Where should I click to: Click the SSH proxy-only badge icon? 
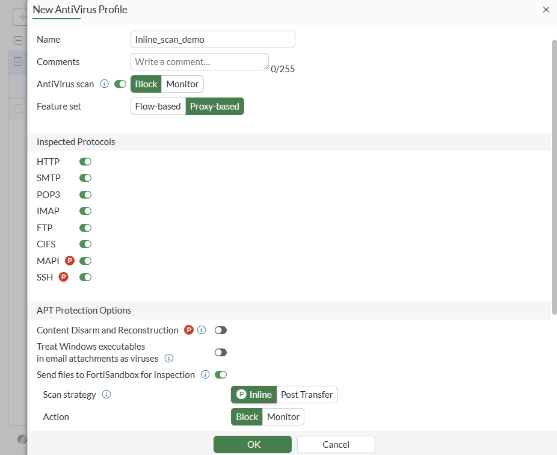coord(63,277)
